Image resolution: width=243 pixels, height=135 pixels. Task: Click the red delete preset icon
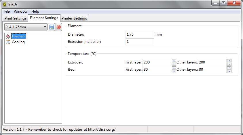tap(59, 27)
